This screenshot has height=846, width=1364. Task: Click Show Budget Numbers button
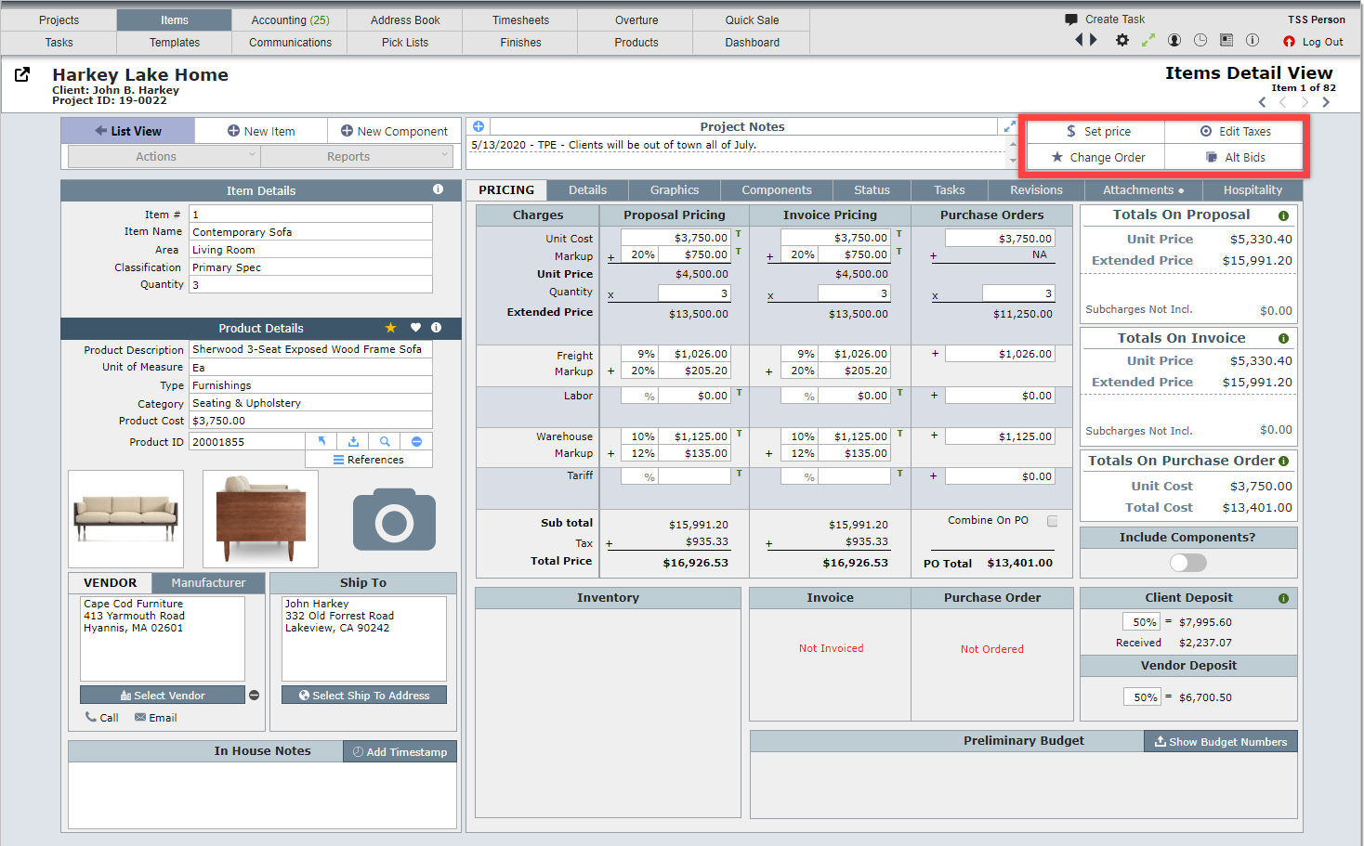[x=1221, y=742]
